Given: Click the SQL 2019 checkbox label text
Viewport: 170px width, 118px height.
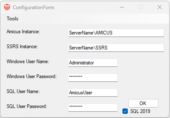Looking at the screenshot, I should tap(140, 111).
